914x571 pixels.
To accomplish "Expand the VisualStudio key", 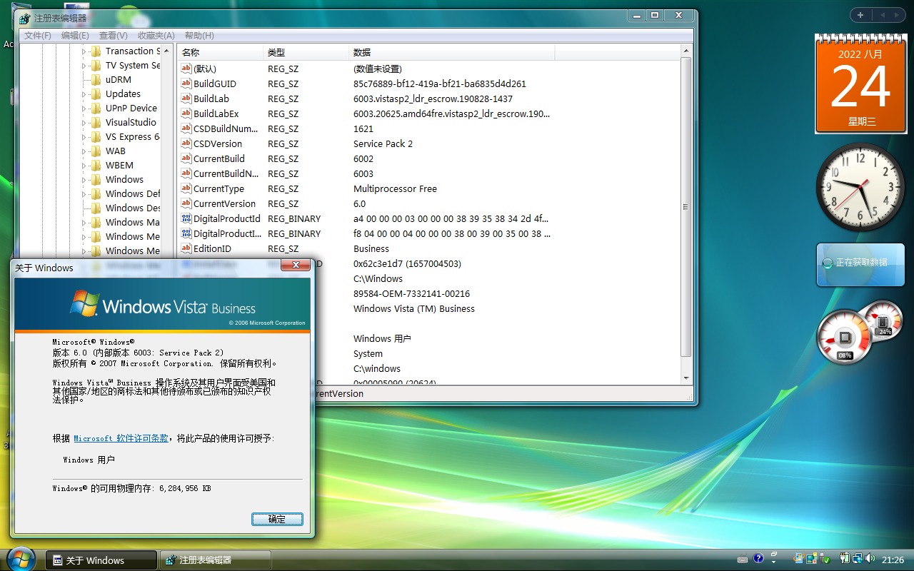I will coord(84,123).
